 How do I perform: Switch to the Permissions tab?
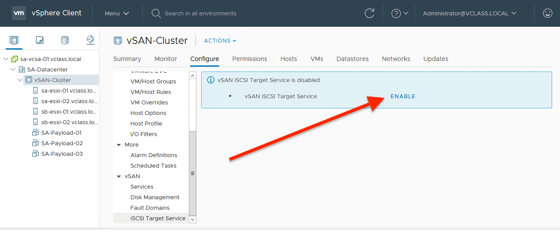tap(250, 59)
